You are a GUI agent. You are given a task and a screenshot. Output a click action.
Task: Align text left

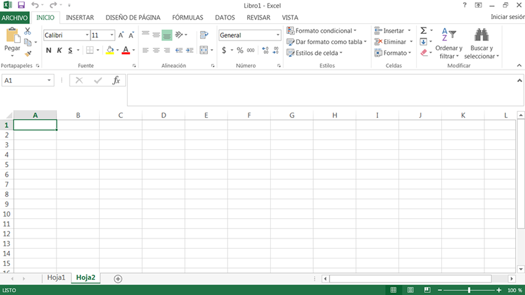pyautogui.click(x=145, y=50)
